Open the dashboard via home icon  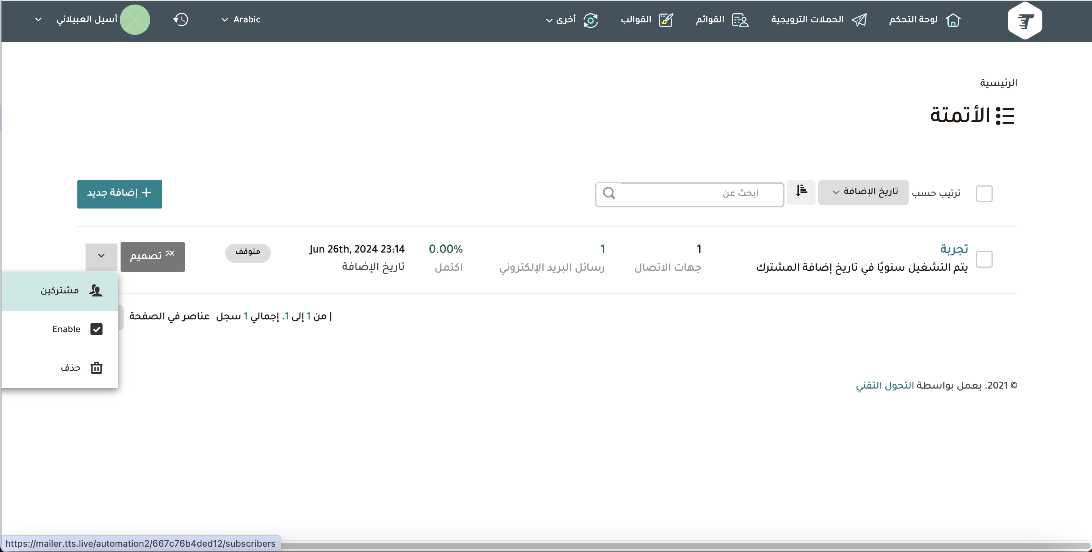pyautogui.click(x=952, y=20)
